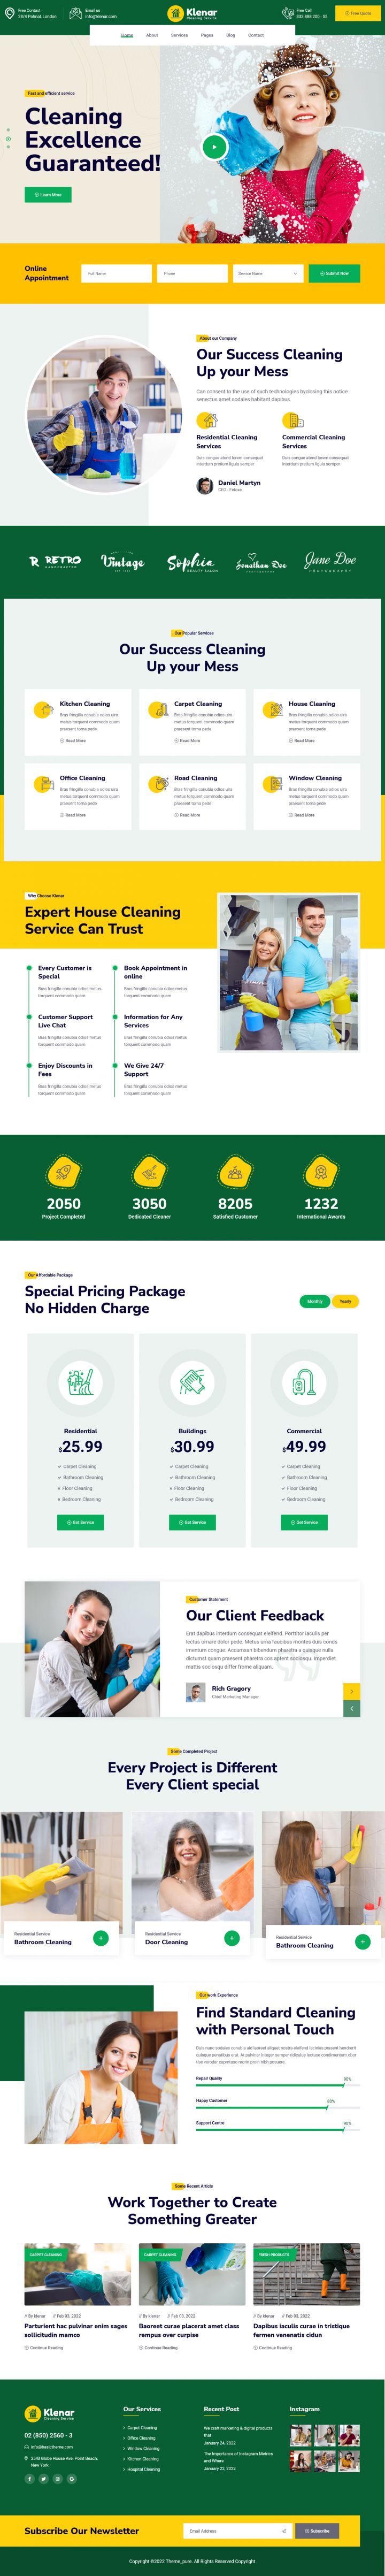Select the Yearly pricing toggle

point(345,1301)
